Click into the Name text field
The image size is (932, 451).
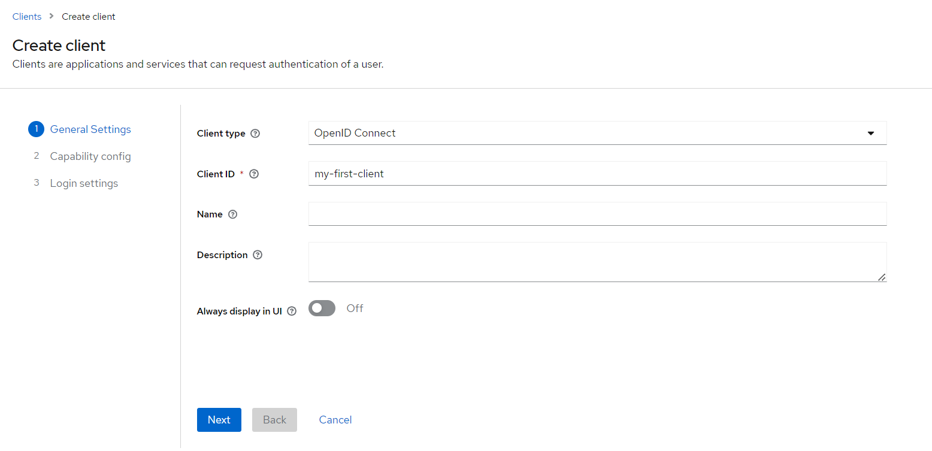point(597,214)
